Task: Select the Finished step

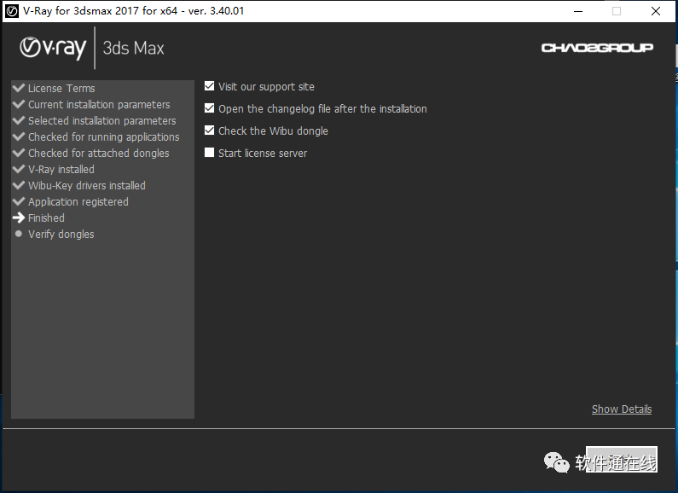Action: click(46, 218)
